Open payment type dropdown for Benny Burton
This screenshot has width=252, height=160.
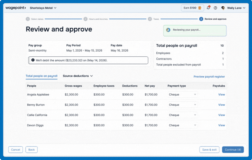click(x=183, y=105)
